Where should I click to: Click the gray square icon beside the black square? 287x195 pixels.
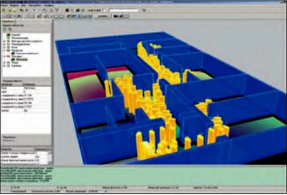[72, 10]
